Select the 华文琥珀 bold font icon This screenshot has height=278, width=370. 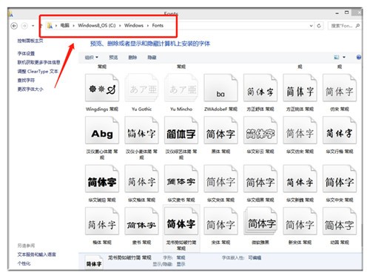pos(102,179)
